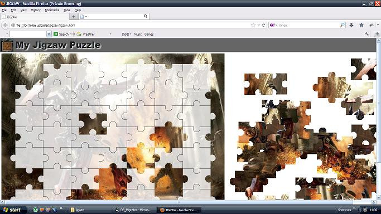
Task: Expand the Weather toolbar dropdown
Action: (110, 34)
